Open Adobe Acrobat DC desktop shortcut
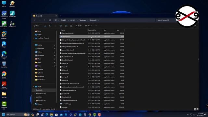This screenshot has height=117, width=208. click(x=4, y=85)
